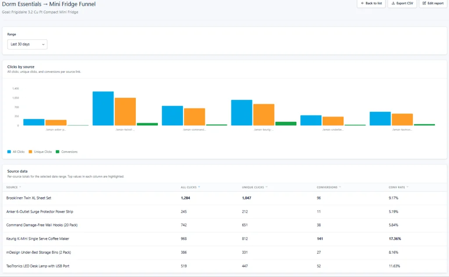Sort by the Conv Rate column sort arrow

click(x=407, y=187)
